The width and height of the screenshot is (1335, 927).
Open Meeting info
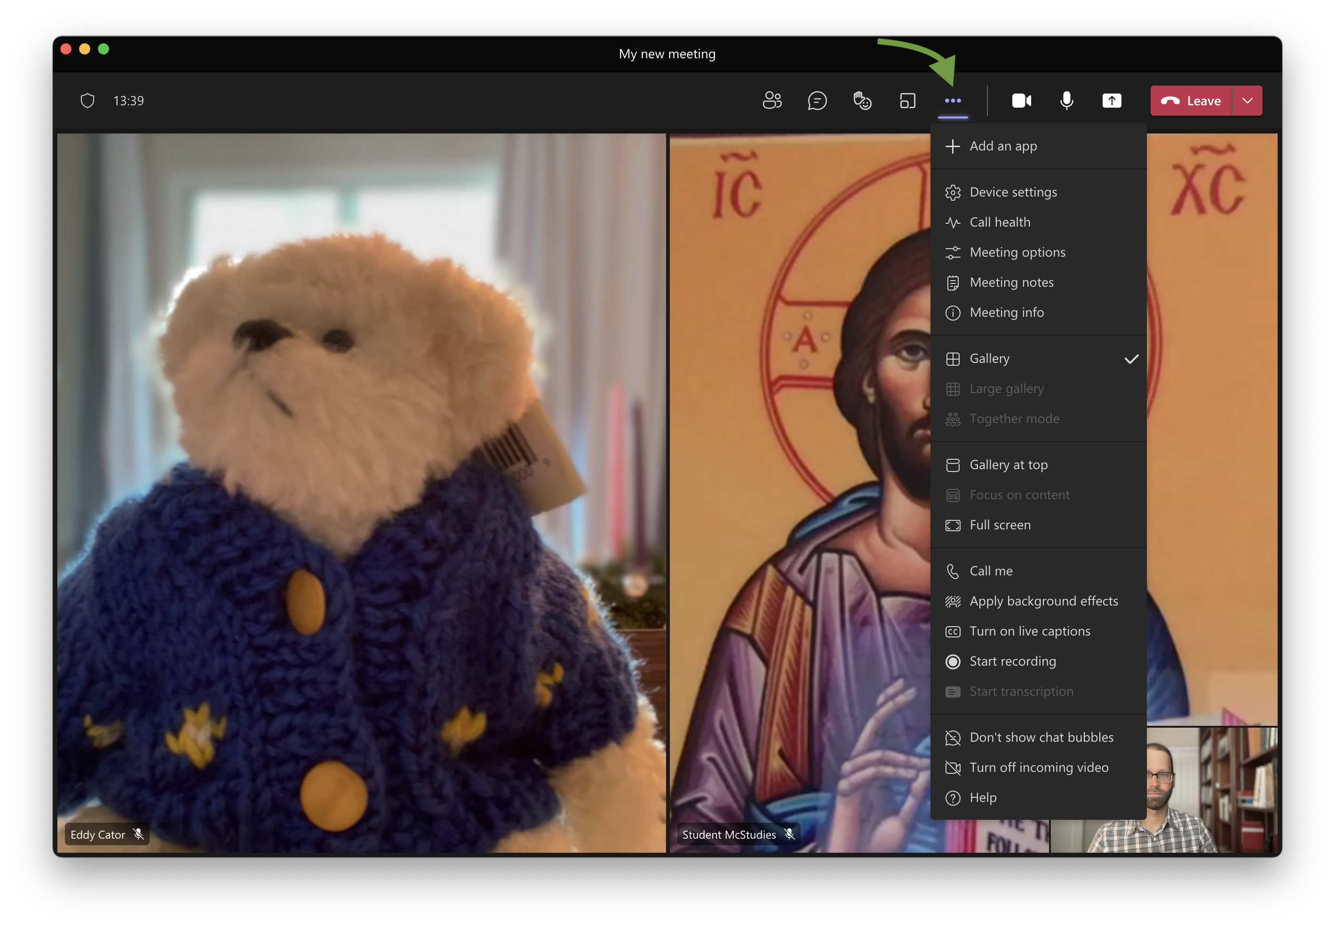1038,313
